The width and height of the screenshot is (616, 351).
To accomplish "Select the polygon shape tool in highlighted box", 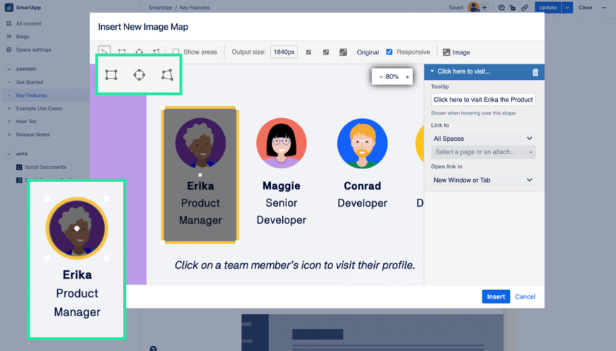I will (168, 75).
